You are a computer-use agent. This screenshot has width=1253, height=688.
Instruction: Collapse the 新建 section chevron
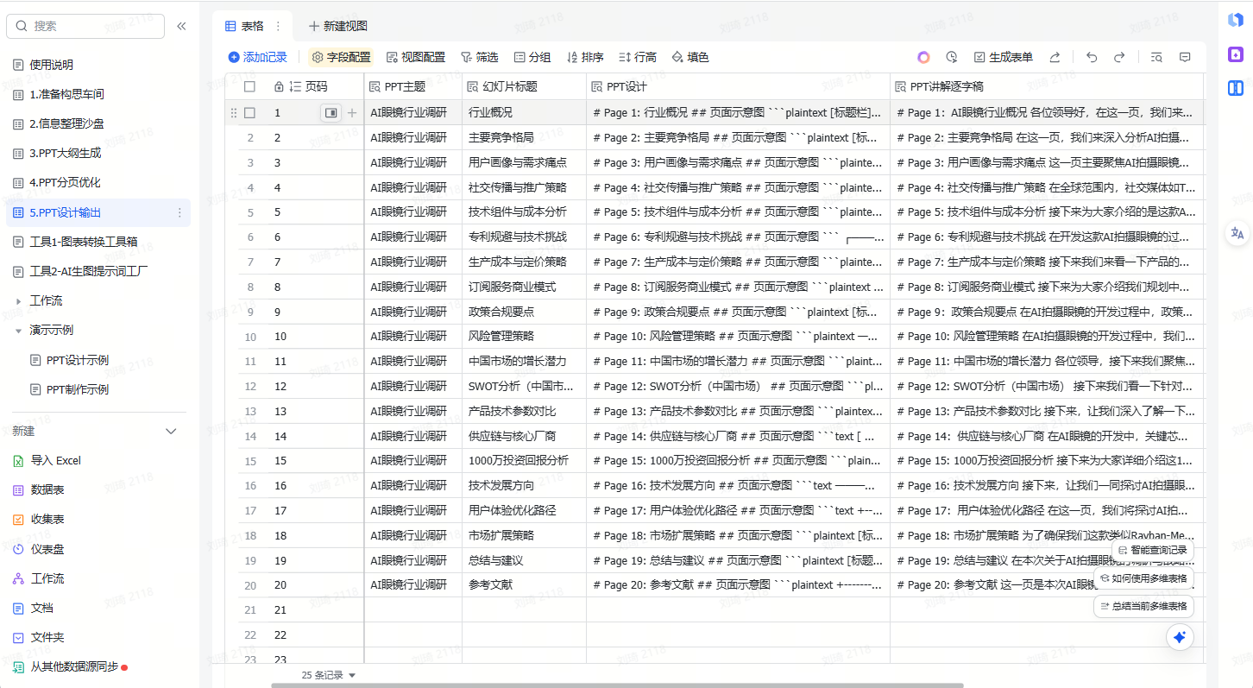coord(171,431)
